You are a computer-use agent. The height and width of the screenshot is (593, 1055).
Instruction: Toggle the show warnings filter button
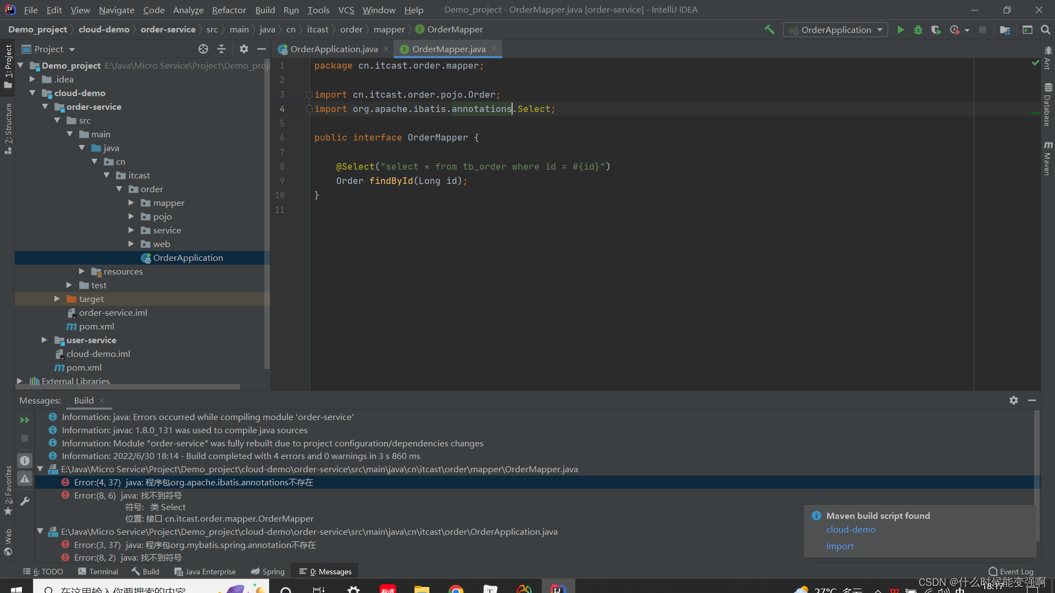pos(25,479)
